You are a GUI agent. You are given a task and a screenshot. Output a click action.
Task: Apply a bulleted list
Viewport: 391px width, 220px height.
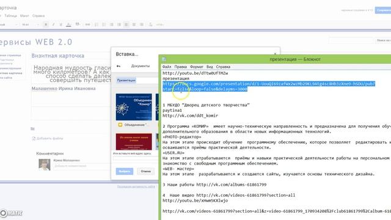(x=104, y=24)
